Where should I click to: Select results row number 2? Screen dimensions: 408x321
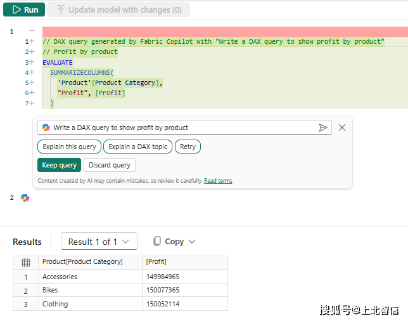point(26,291)
